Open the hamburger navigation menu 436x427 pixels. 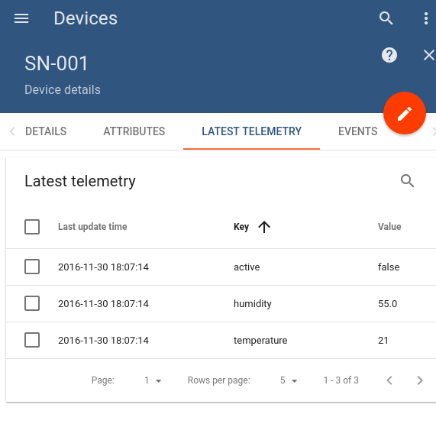pos(21,18)
